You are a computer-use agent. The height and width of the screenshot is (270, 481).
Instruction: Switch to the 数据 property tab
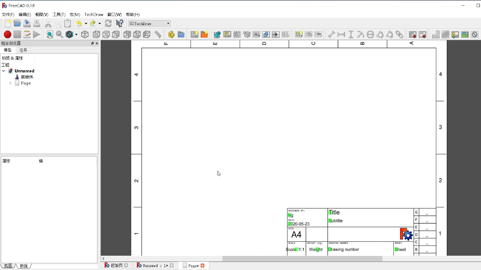coord(24,266)
